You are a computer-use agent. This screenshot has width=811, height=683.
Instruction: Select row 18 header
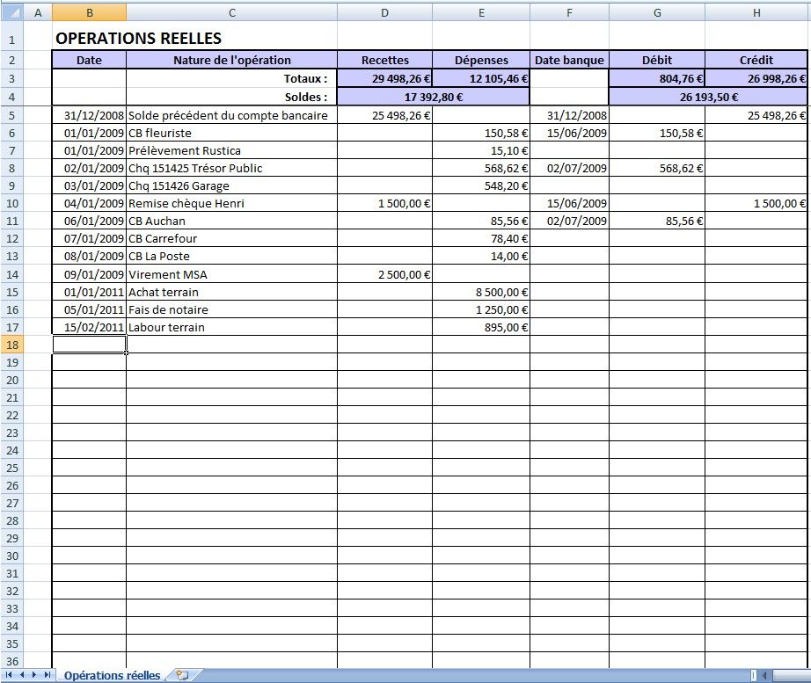pos(12,345)
